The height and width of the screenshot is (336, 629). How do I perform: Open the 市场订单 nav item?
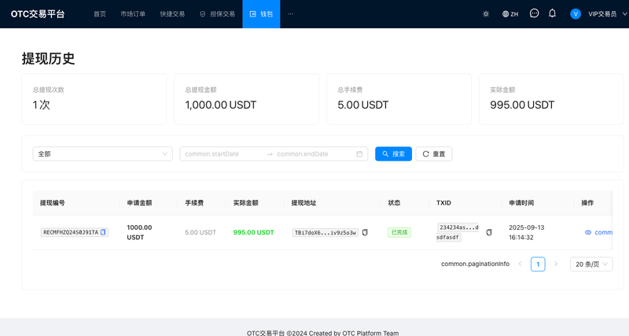133,14
